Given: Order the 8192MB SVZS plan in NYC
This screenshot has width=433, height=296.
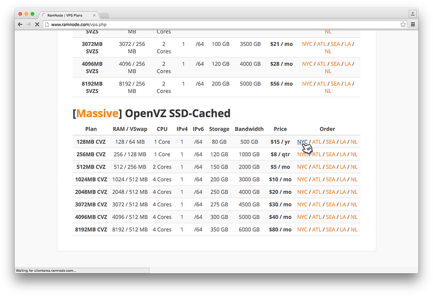Looking at the screenshot, I should (x=307, y=84).
